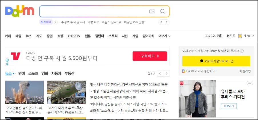Screen dimensions: 258x120
Task: Open headline 네타냐후, 당신은 끝났어
Action: pyautogui.click(x=129, y=104)
